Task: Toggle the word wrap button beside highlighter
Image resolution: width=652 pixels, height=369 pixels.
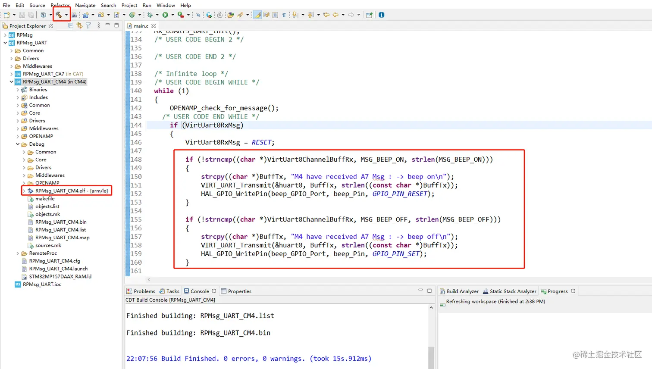Action: click(266, 15)
